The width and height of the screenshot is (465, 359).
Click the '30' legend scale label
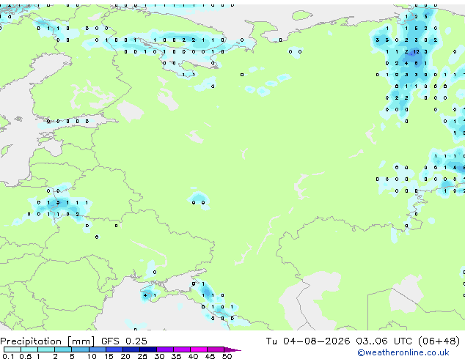tap(159, 356)
